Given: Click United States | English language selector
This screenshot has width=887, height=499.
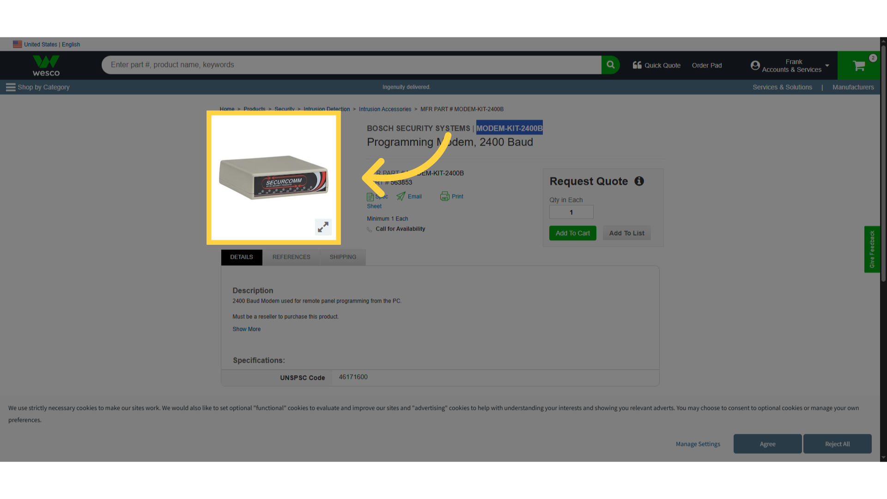Looking at the screenshot, I should click(52, 45).
